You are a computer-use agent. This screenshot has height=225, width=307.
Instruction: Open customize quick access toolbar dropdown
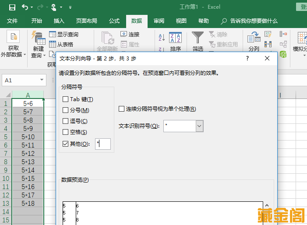[70, 7]
